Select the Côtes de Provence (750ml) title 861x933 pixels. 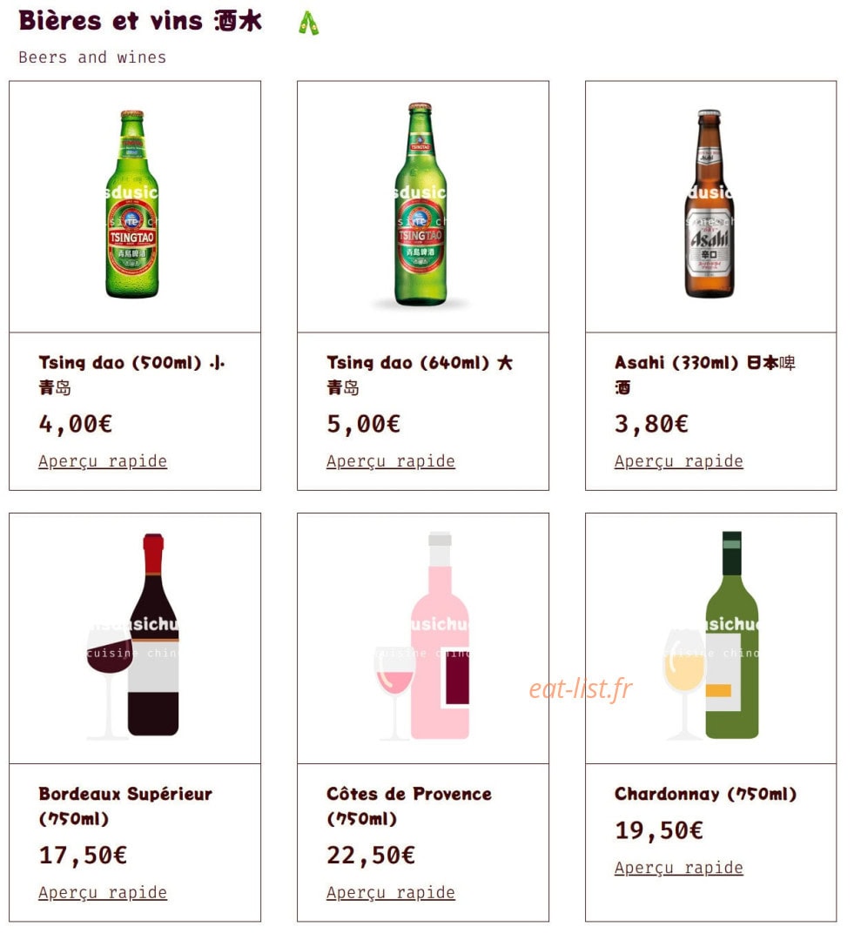(x=409, y=806)
